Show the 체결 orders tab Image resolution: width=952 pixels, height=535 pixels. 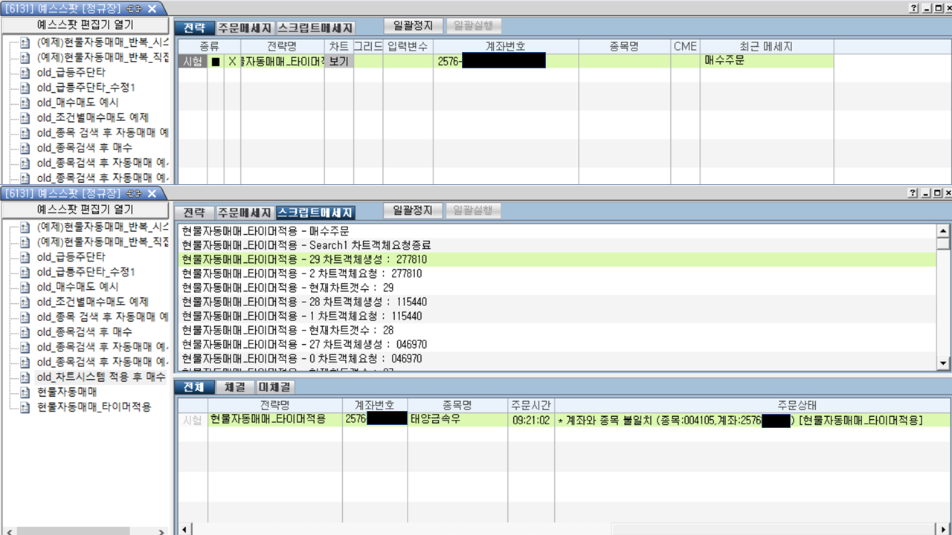click(x=234, y=387)
